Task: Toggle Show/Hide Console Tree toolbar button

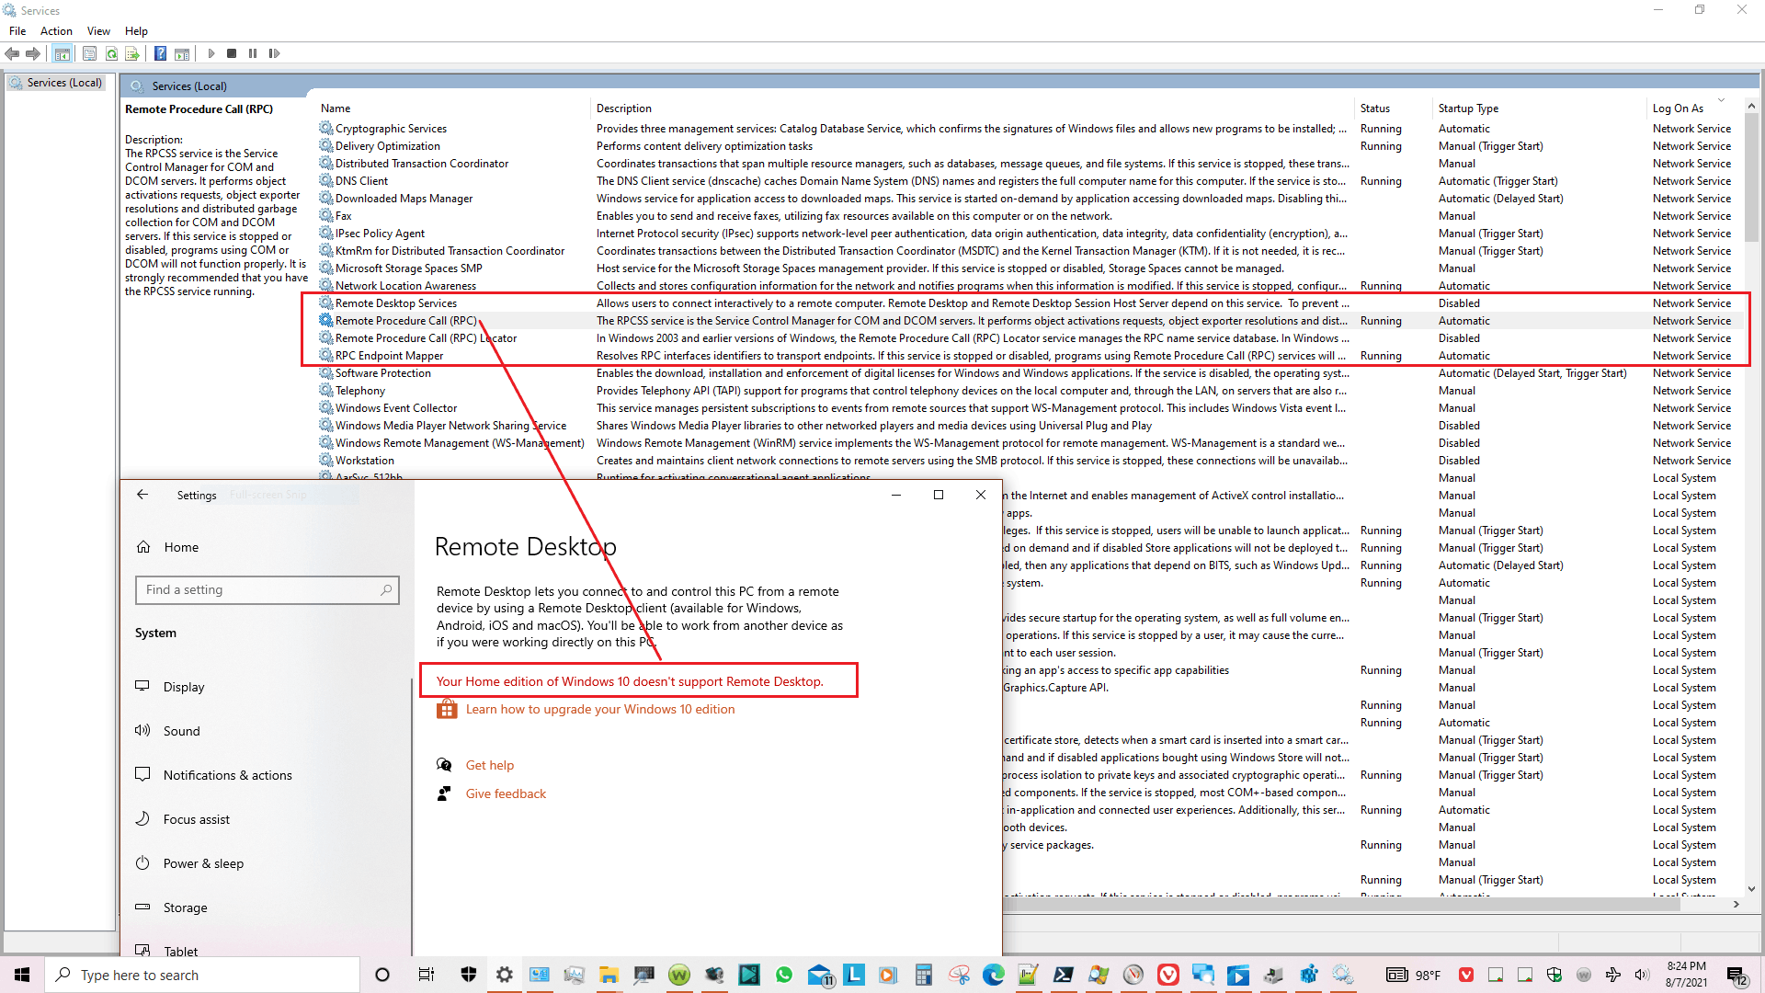Action: pos(62,53)
